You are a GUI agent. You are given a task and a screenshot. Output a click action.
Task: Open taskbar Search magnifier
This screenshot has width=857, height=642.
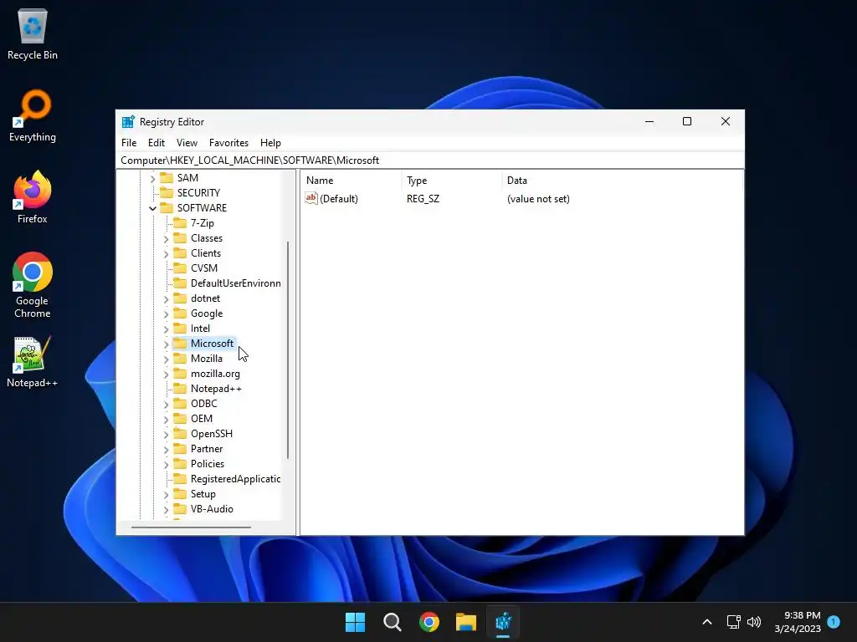[392, 622]
